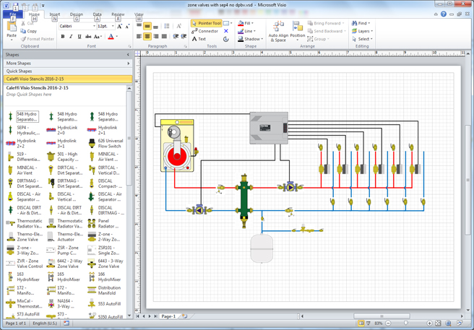Toggle align text left
Screen dimensions: 474x330
coord(139,37)
